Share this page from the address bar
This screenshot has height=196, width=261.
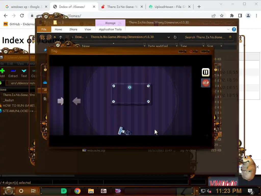(214, 16)
